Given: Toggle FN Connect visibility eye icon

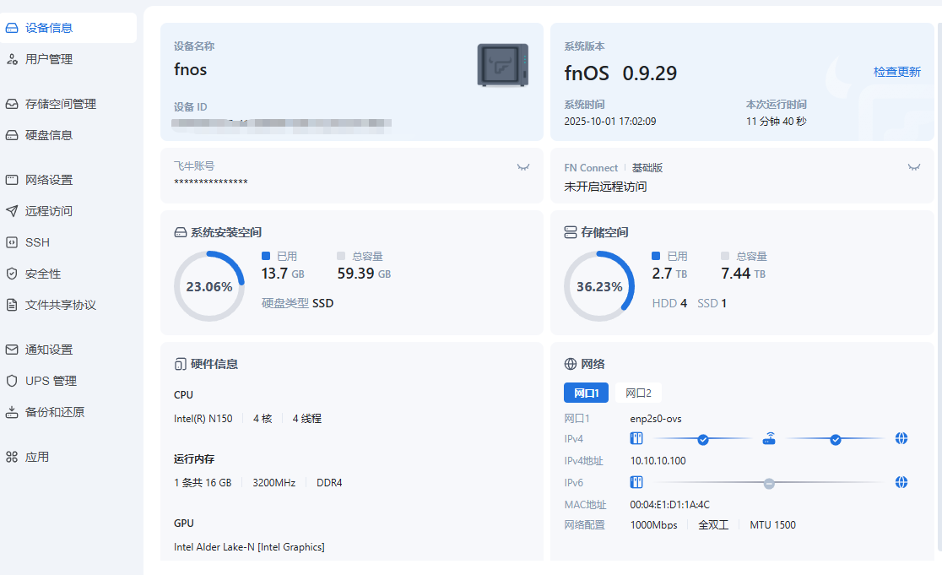Looking at the screenshot, I should pyautogui.click(x=913, y=167).
